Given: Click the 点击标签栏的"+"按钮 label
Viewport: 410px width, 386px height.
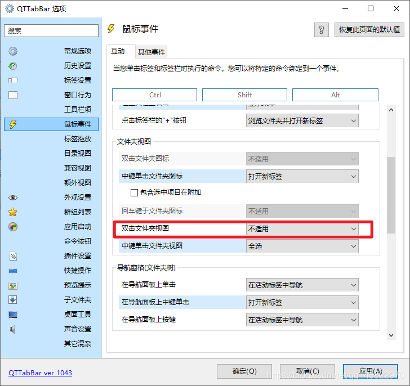Looking at the screenshot, I should [x=154, y=120].
